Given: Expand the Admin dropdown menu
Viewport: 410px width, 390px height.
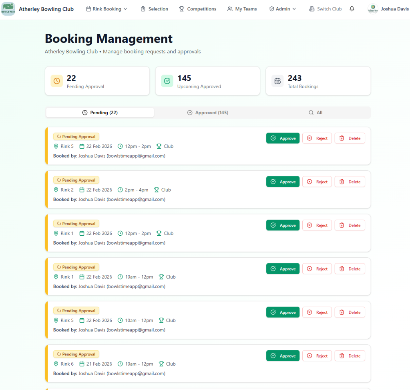Looking at the screenshot, I should pyautogui.click(x=283, y=9).
